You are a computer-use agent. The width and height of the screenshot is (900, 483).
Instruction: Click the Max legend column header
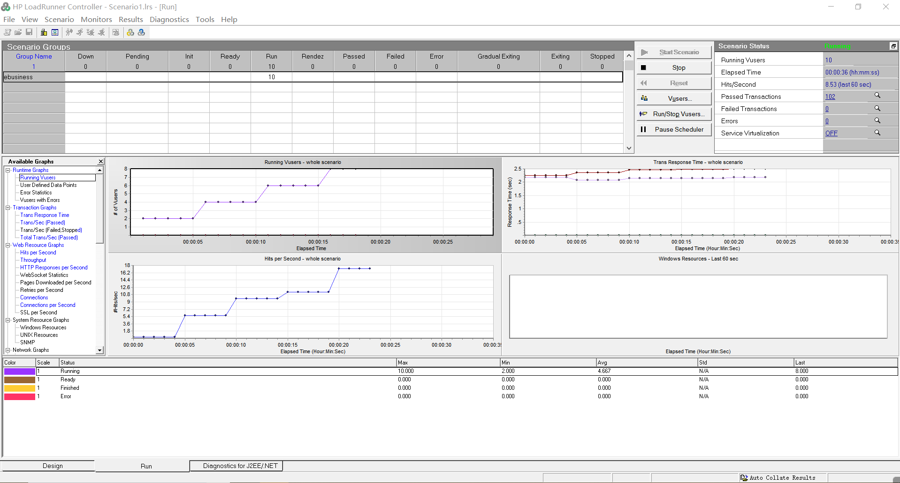tap(448, 362)
